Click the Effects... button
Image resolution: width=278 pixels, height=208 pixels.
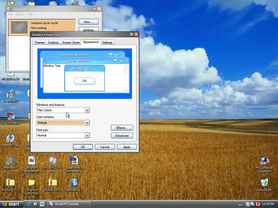[x=122, y=128]
